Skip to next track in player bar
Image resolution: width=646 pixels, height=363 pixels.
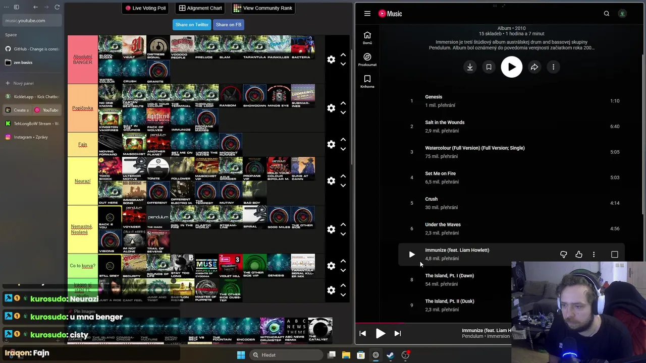coord(398,333)
